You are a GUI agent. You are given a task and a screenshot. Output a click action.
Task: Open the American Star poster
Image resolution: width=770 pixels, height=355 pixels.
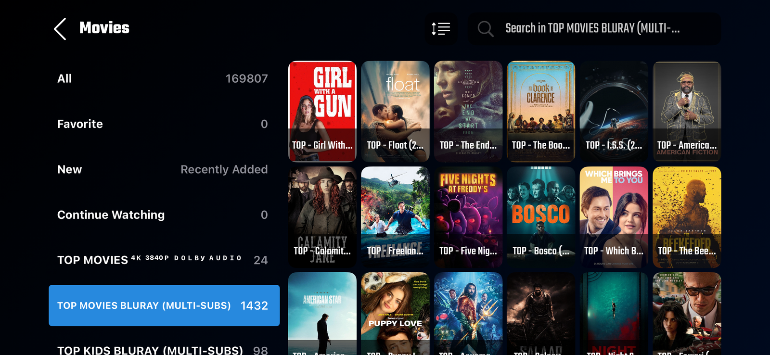coord(322,314)
